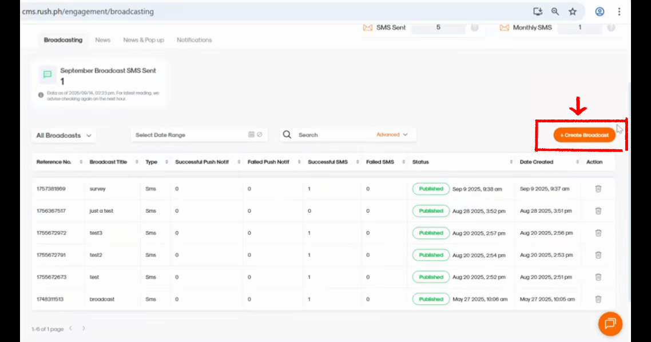
Task: Go to News & Pop up tab
Action: pyautogui.click(x=144, y=40)
